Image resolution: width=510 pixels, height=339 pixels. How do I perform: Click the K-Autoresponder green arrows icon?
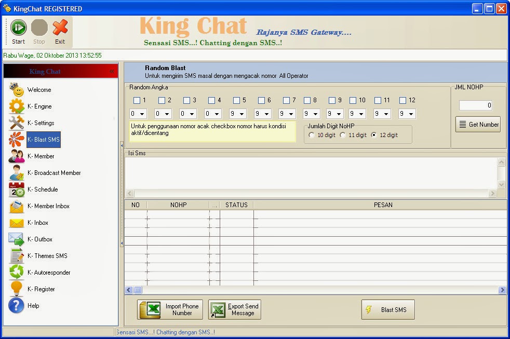coord(16,273)
